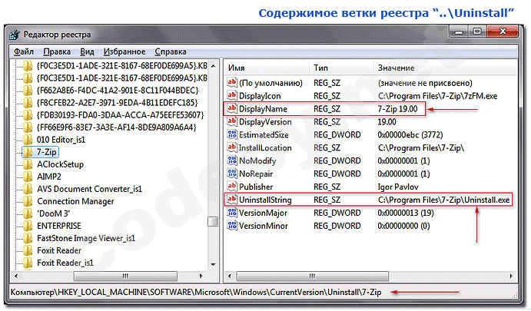This screenshot has width=531, height=311.
Task: Click the FastStone Image Viewer_is1 folder icon
Action: tap(28, 238)
